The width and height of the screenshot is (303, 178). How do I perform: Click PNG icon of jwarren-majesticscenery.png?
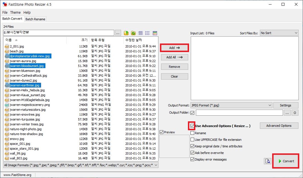[7, 105]
